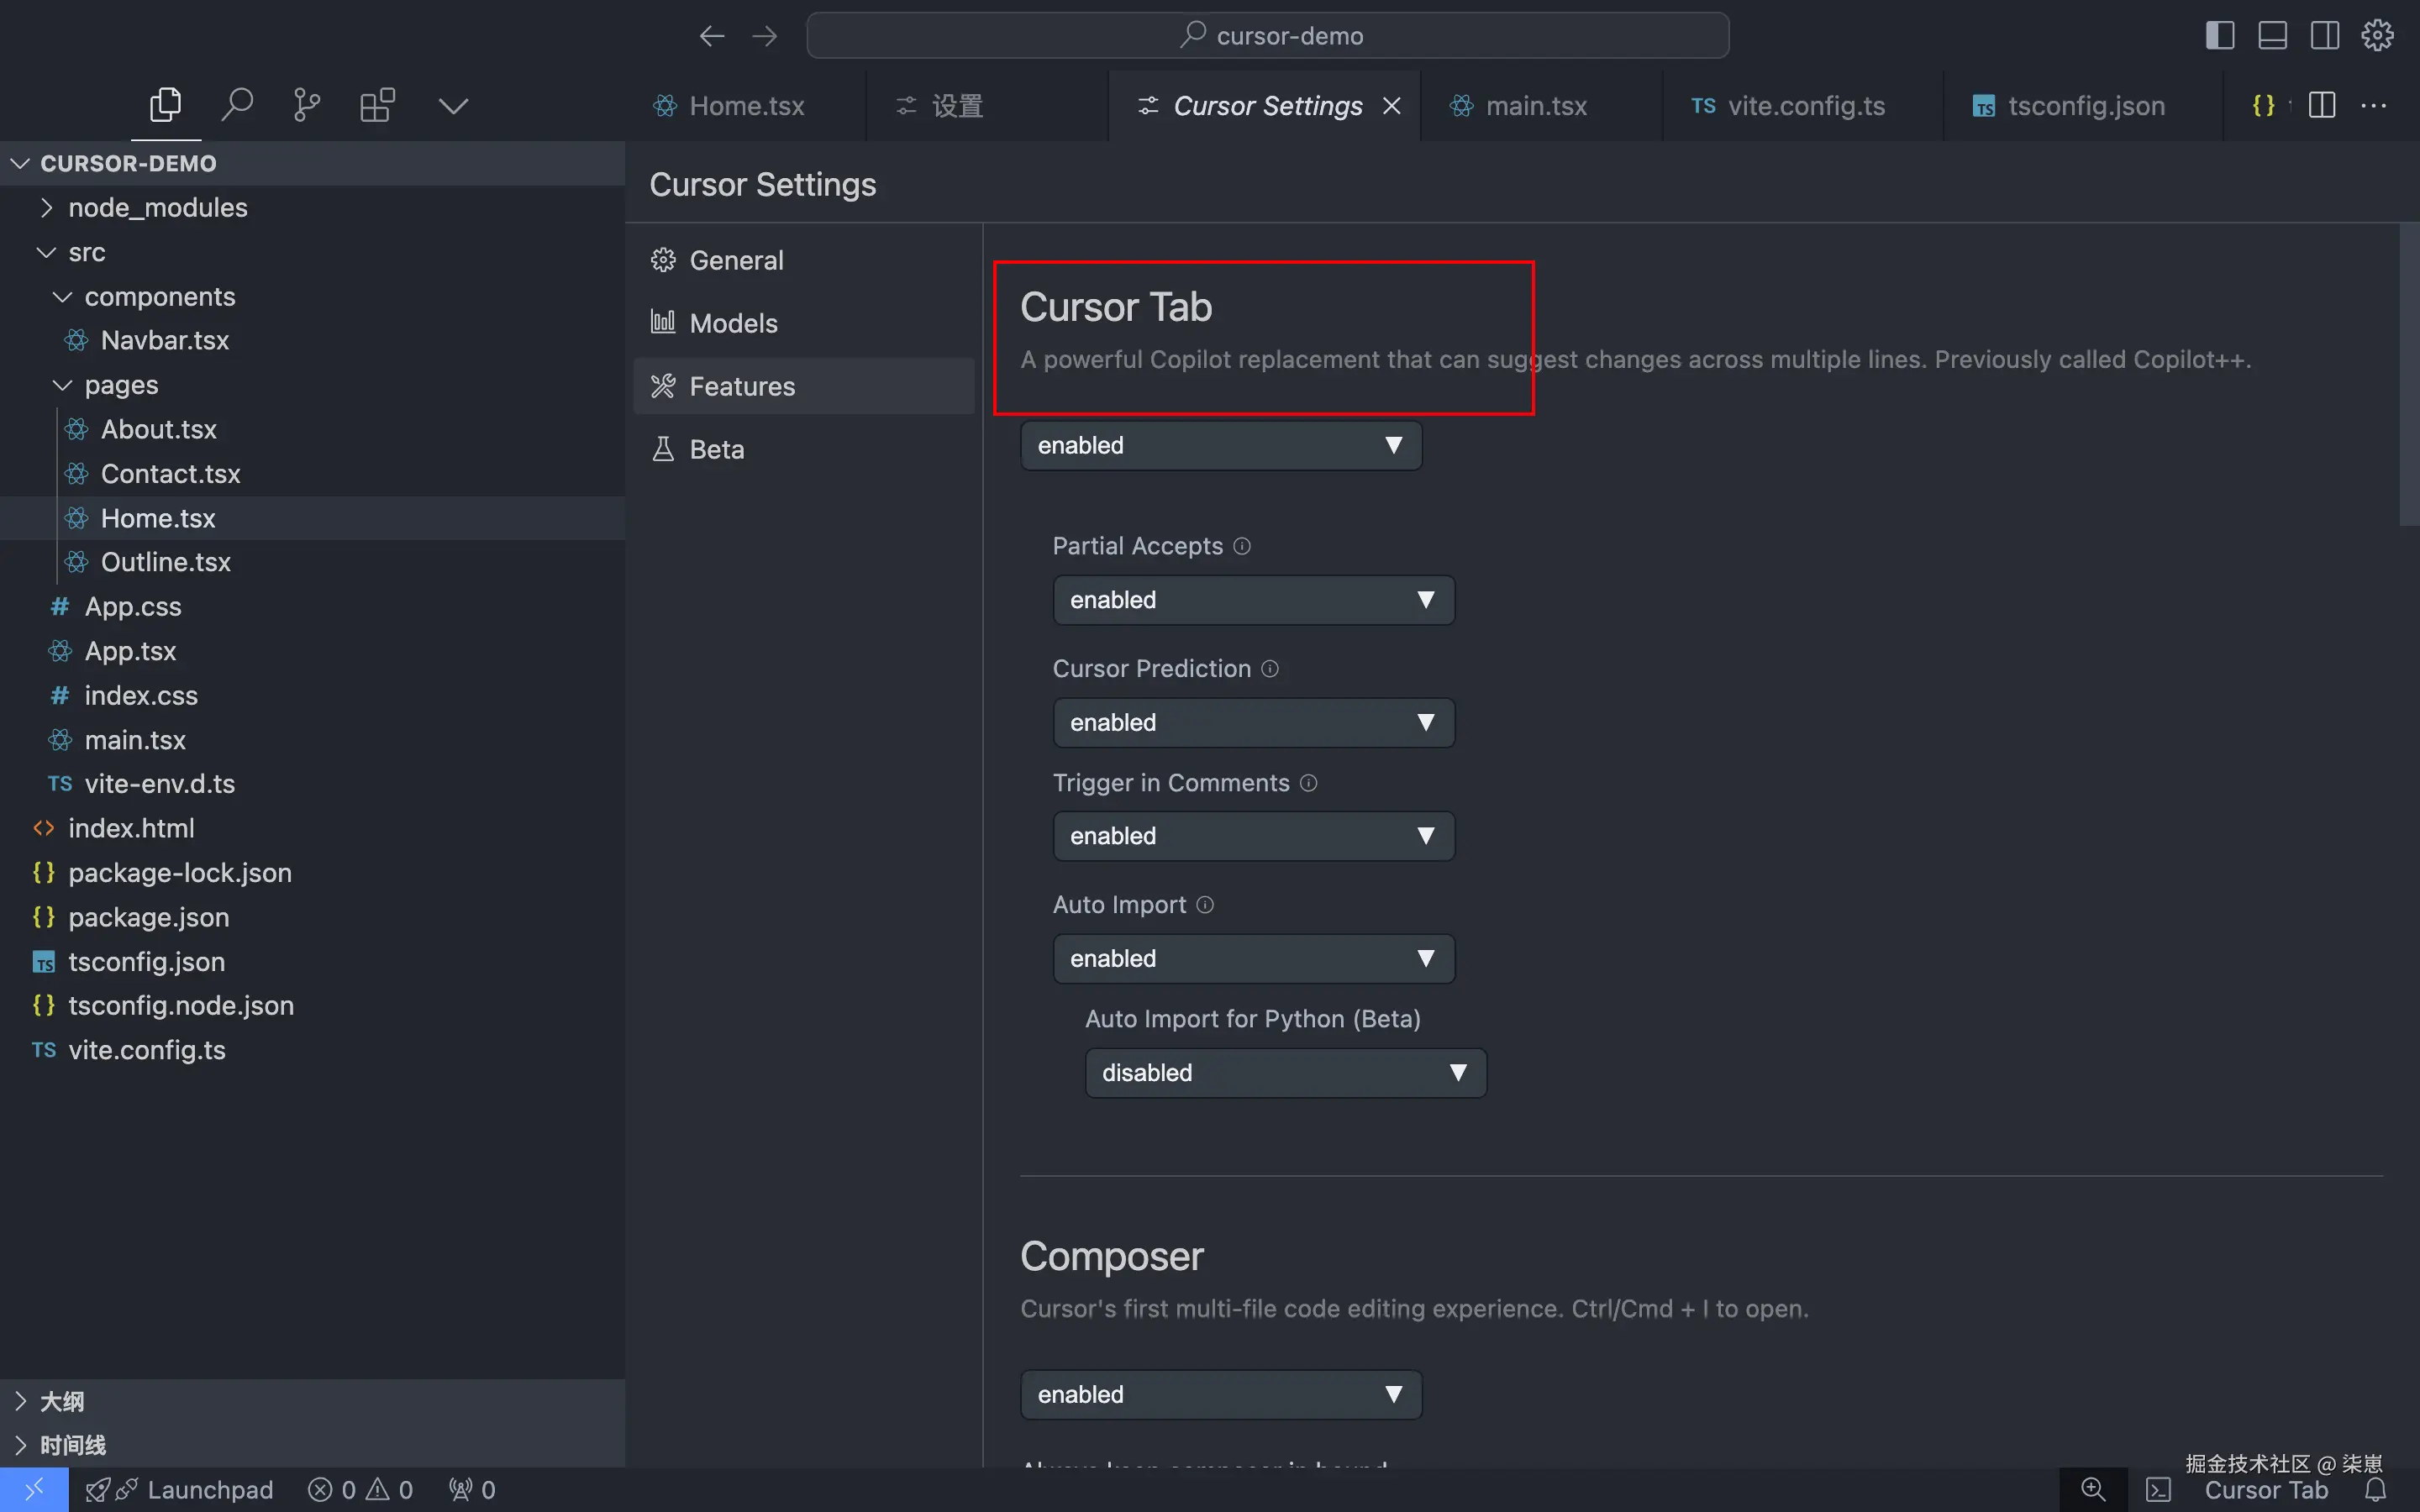Select Models settings section
2420x1512 pixels.
click(733, 323)
